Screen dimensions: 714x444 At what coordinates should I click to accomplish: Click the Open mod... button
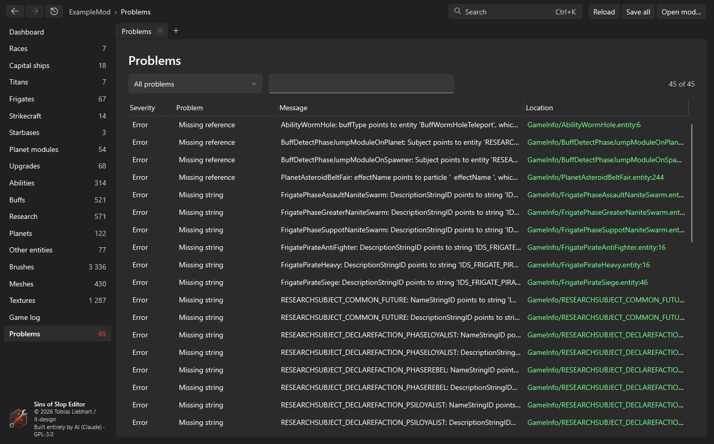coord(681,12)
